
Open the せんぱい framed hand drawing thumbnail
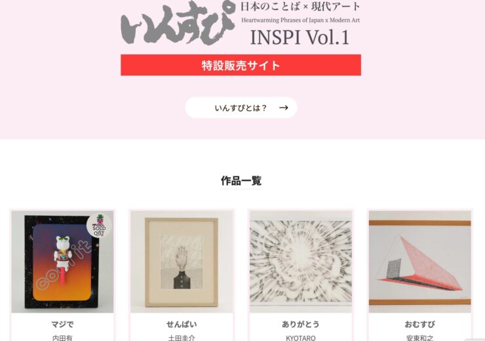tap(182, 262)
